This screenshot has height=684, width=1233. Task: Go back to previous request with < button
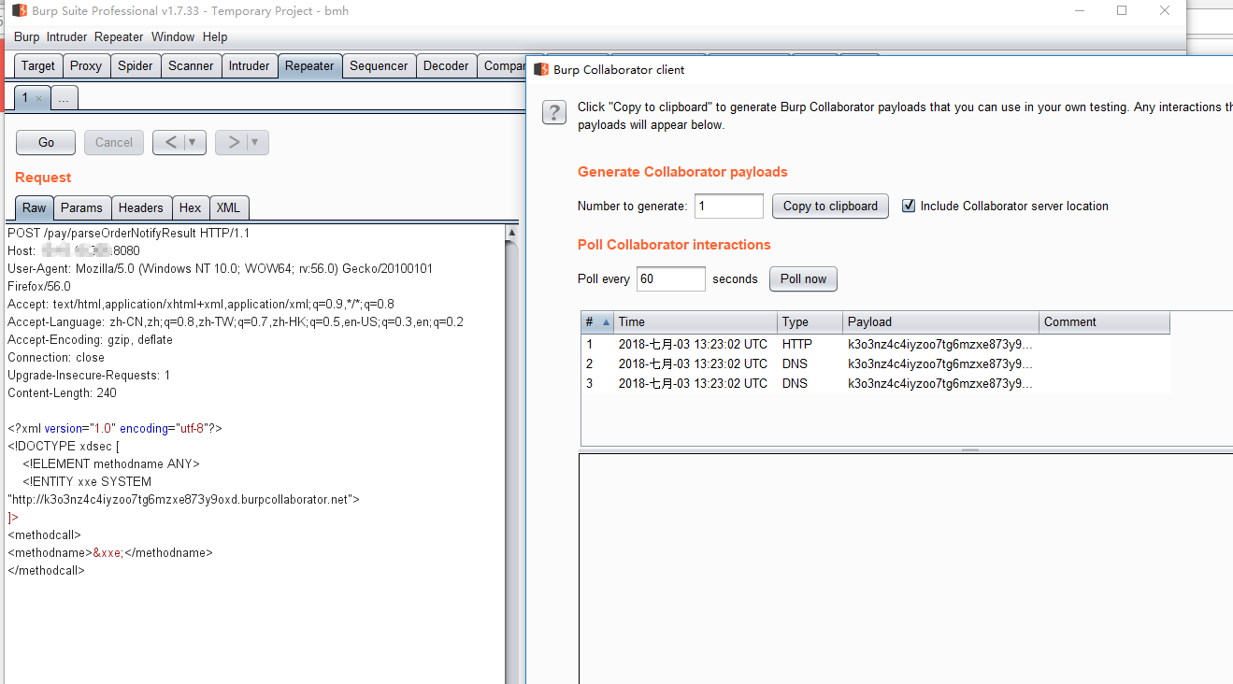(170, 142)
